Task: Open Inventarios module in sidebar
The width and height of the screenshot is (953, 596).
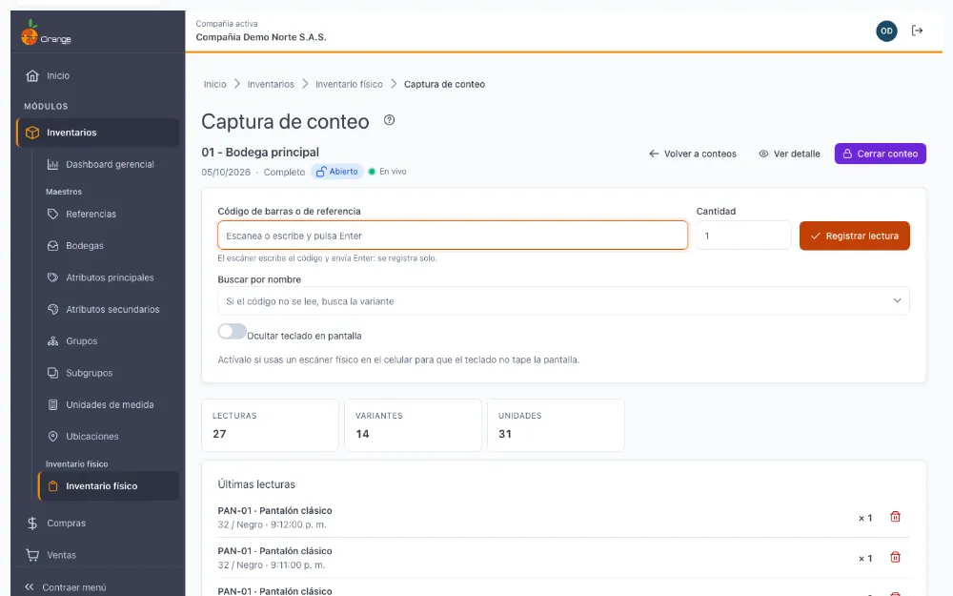Action: point(98,133)
